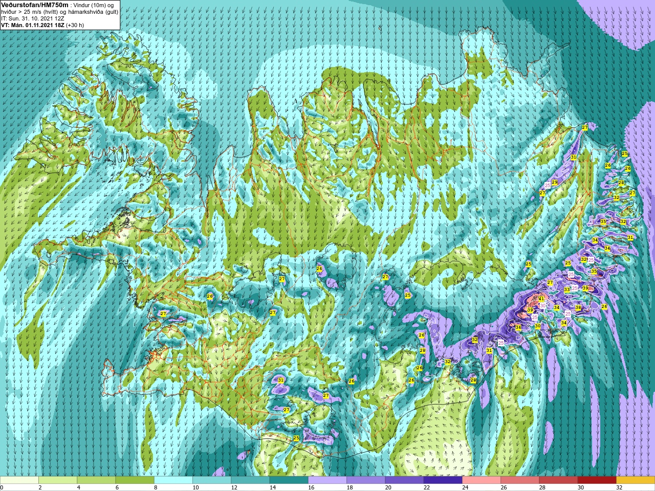Viewport: 655px width, 491px height.
Task: Click the legend tick label 24
Action: [x=466, y=487]
